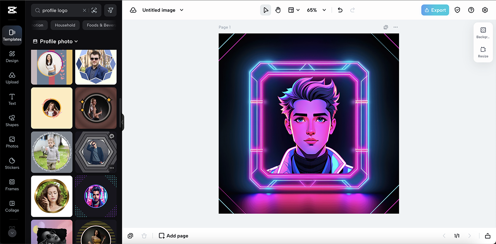
Task: Choose the gray hexagon man template
Action: (x=96, y=152)
